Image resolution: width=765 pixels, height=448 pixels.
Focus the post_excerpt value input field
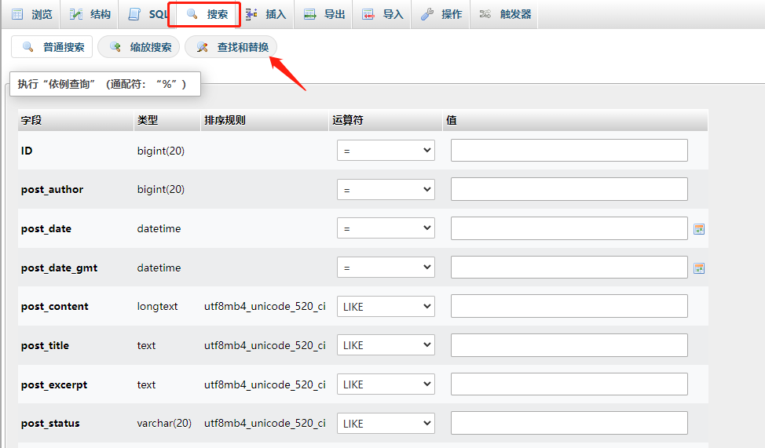(569, 384)
